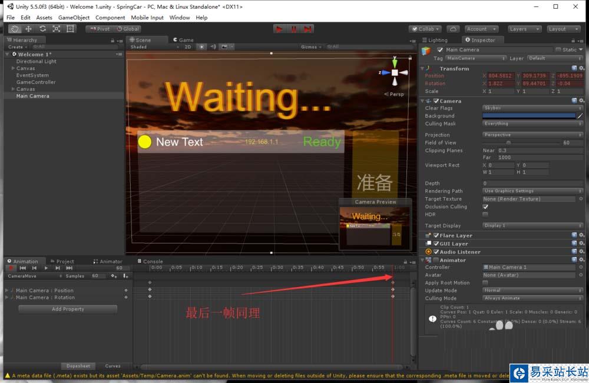Select the Move tool in the toolbar

(x=28, y=29)
